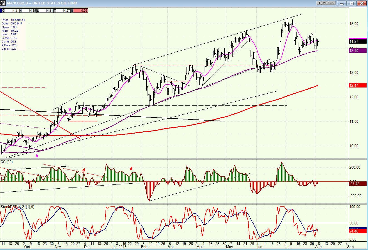Select the CCI(20) indicator label
368x250 pixels.
6,162
